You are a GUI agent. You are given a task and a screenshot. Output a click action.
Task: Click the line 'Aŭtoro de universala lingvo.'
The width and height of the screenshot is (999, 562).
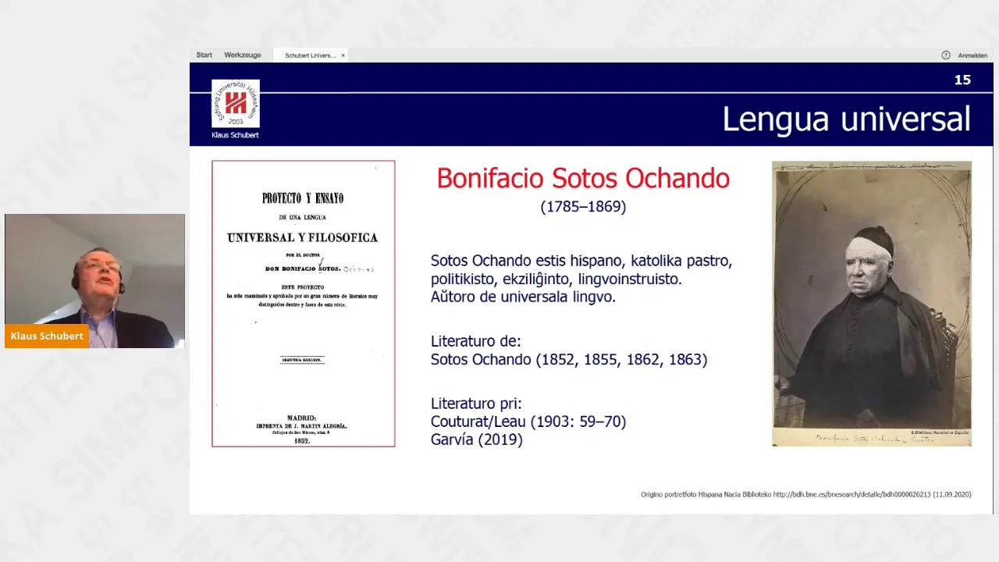[x=523, y=297]
